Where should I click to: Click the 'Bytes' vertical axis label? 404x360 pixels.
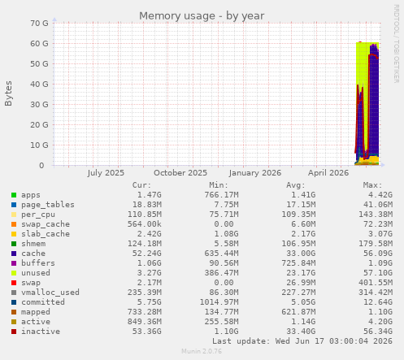point(8,93)
